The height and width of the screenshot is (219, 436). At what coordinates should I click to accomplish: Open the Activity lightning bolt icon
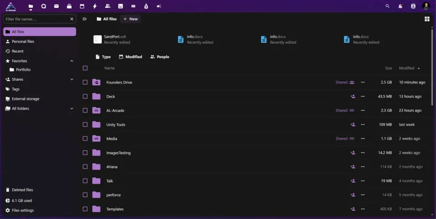pyautogui.click(x=95, y=6)
